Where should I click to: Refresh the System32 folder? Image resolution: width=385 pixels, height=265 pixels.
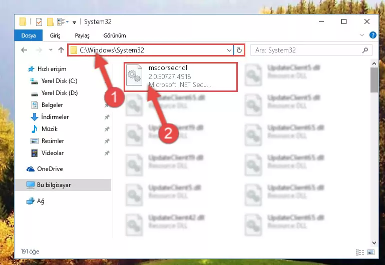(239, 50)
